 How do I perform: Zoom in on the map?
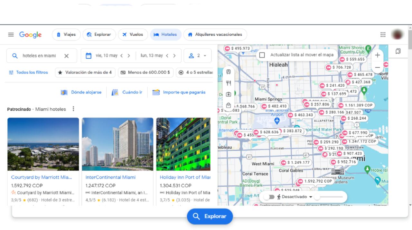pyautogui.click(x=377, y=55)
